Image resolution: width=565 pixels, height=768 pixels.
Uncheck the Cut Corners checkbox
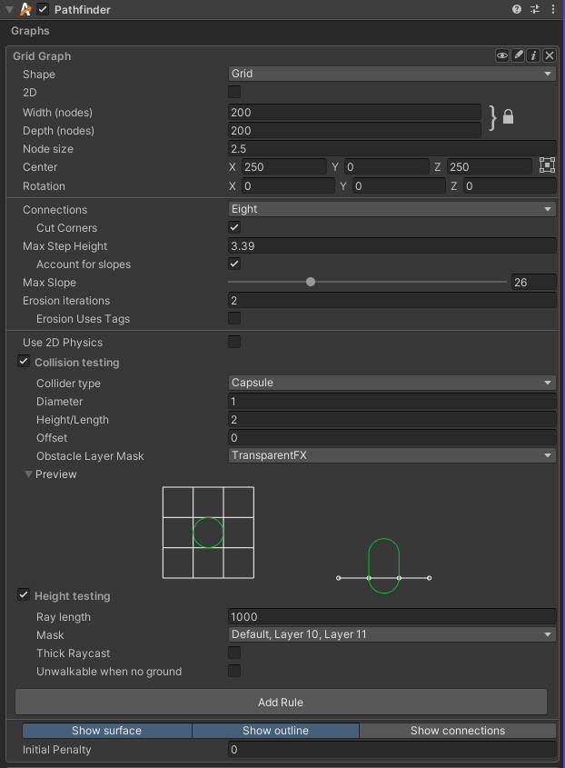click(x=234, y=227)
